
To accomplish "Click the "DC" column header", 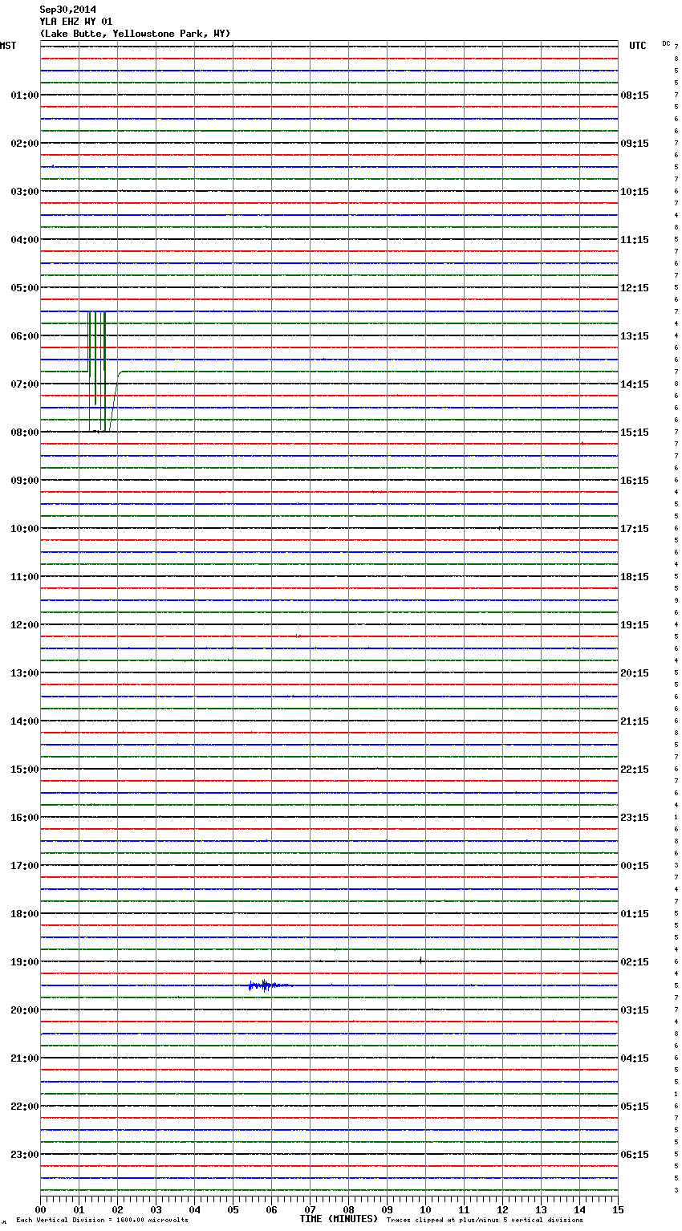I will (x=666, y=43).
